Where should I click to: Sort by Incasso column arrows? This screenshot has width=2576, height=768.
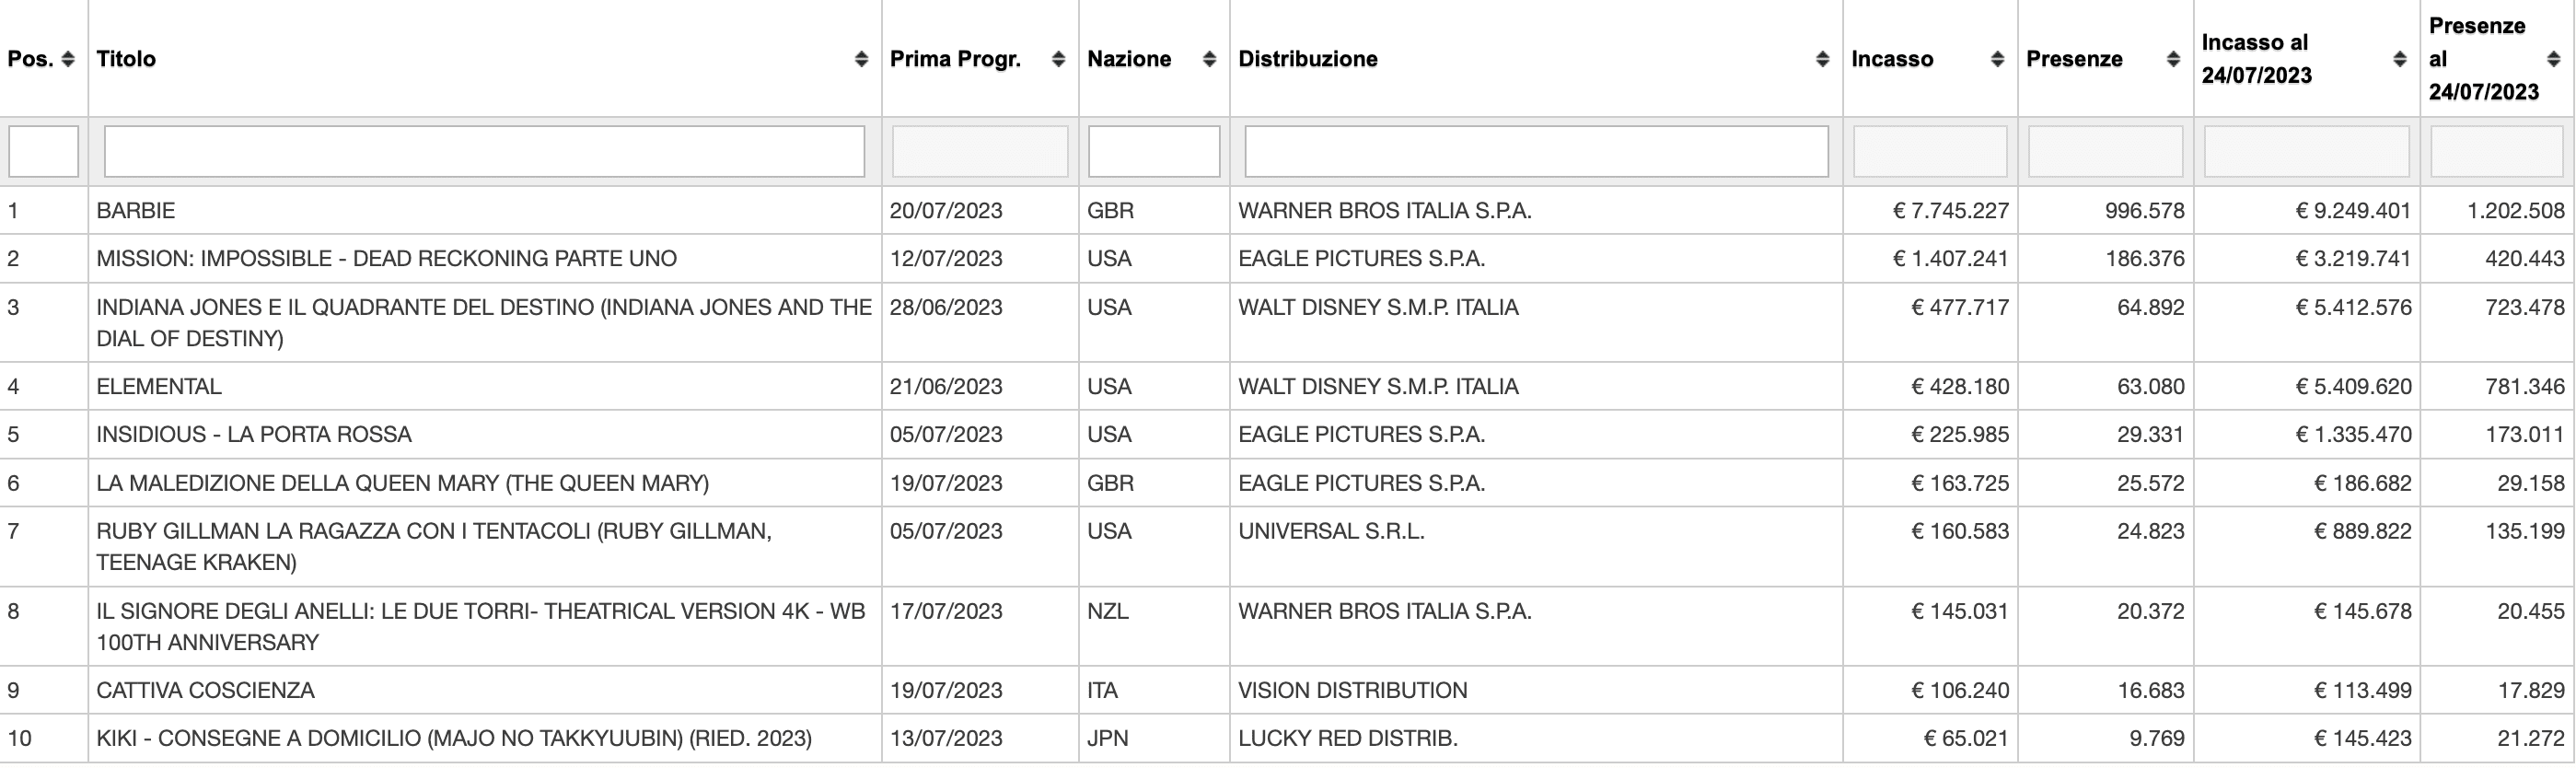pos(1997,59)
